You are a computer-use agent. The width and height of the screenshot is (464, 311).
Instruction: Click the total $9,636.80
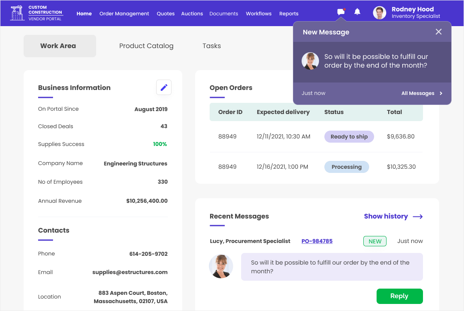pos(401,136)
